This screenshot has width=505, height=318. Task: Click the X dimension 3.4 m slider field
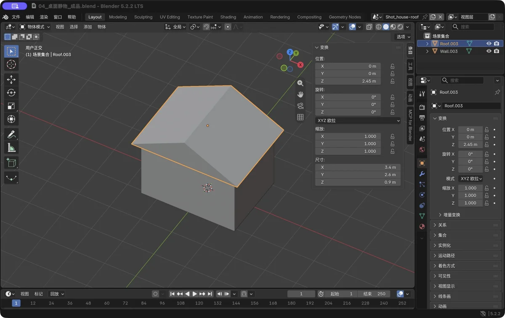click(358, 167)
